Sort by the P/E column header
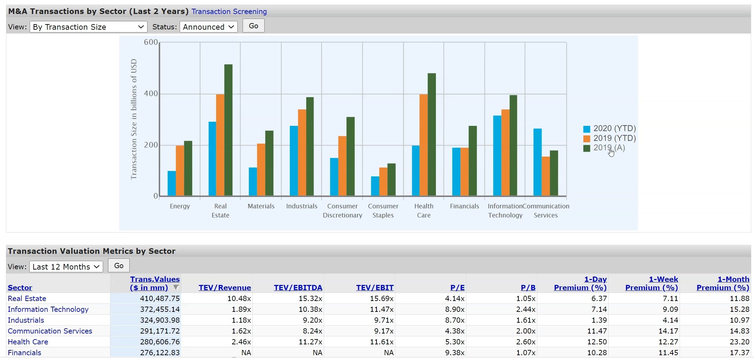Image resolution: width=754 pixels, height=358 pixels. tap(457, 288)
